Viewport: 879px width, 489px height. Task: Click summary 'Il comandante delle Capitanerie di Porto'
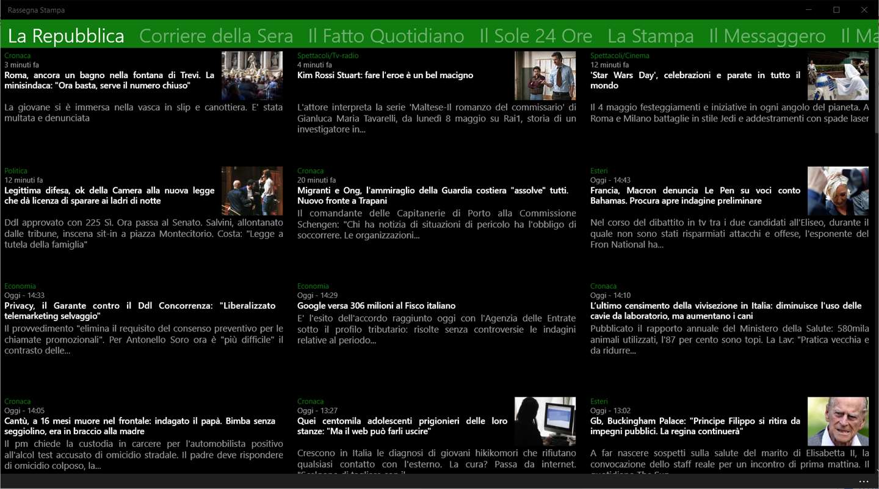tap(436, 225)
